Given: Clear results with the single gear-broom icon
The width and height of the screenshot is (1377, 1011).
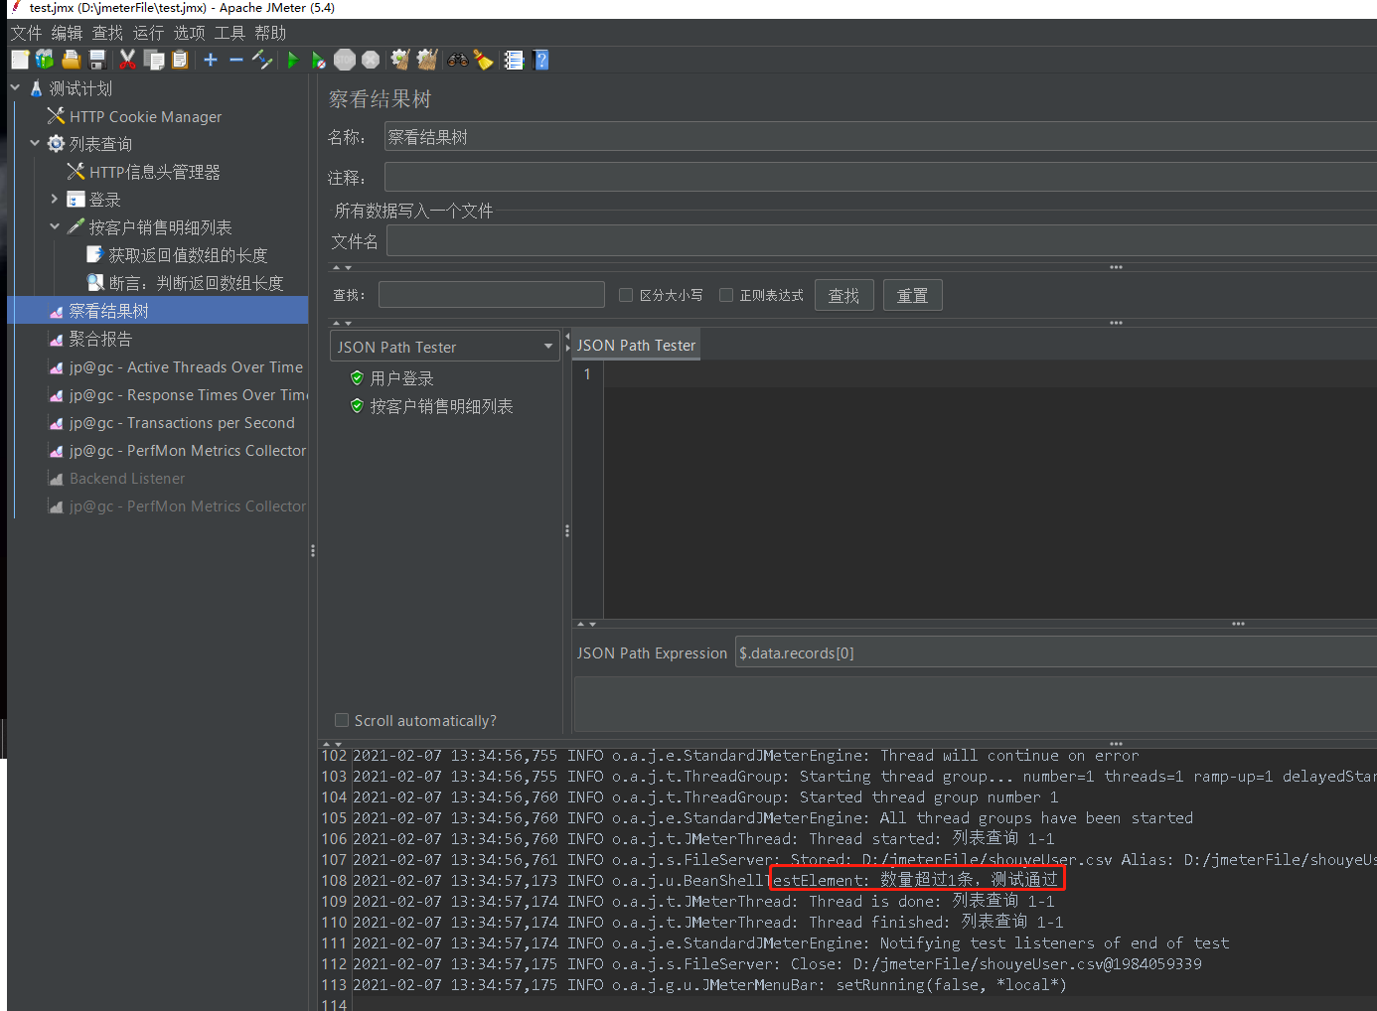Looking at the screenshot, I should pyautogui.click(x=400, y=60).
